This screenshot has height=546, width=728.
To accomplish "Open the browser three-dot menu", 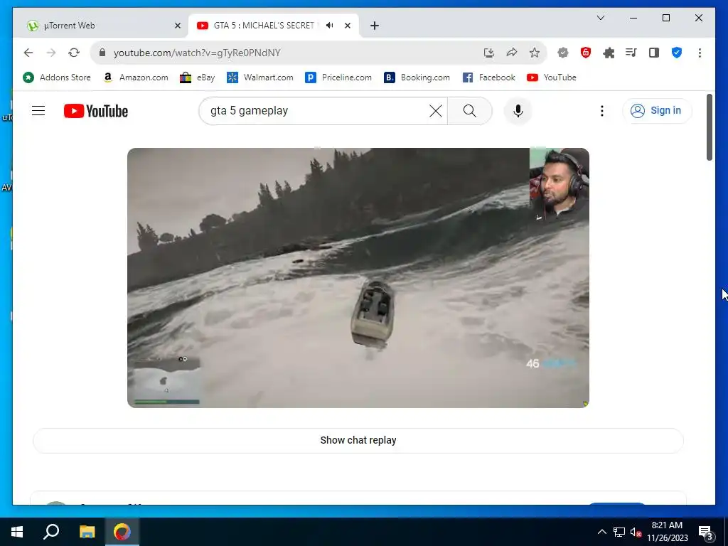I will (700, 53).
